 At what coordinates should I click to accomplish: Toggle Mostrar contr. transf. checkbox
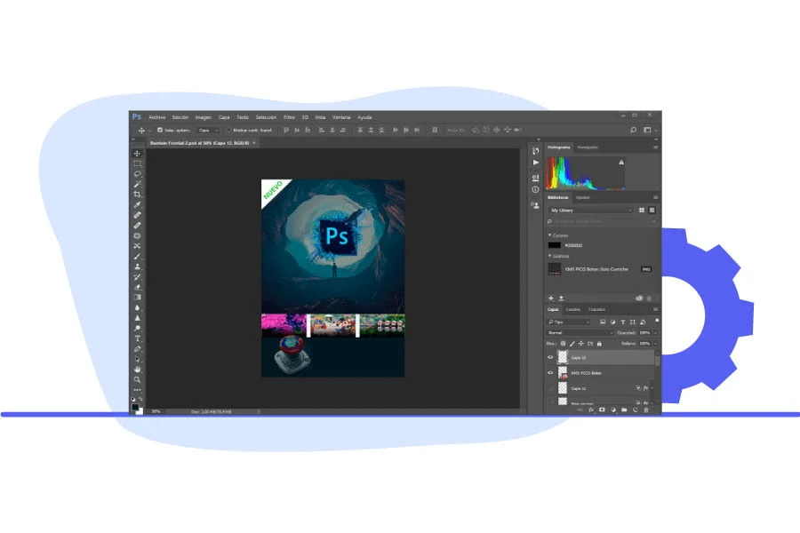click(x=228, y=130)
